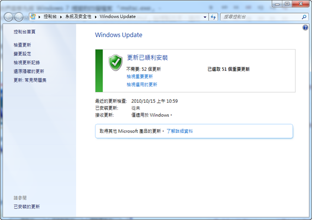
Task: Click the 檢視選用的更新 link
Action: point(142,84)
